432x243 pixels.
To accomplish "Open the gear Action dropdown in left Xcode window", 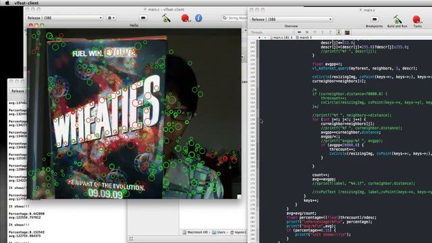I will click(111, 18).
